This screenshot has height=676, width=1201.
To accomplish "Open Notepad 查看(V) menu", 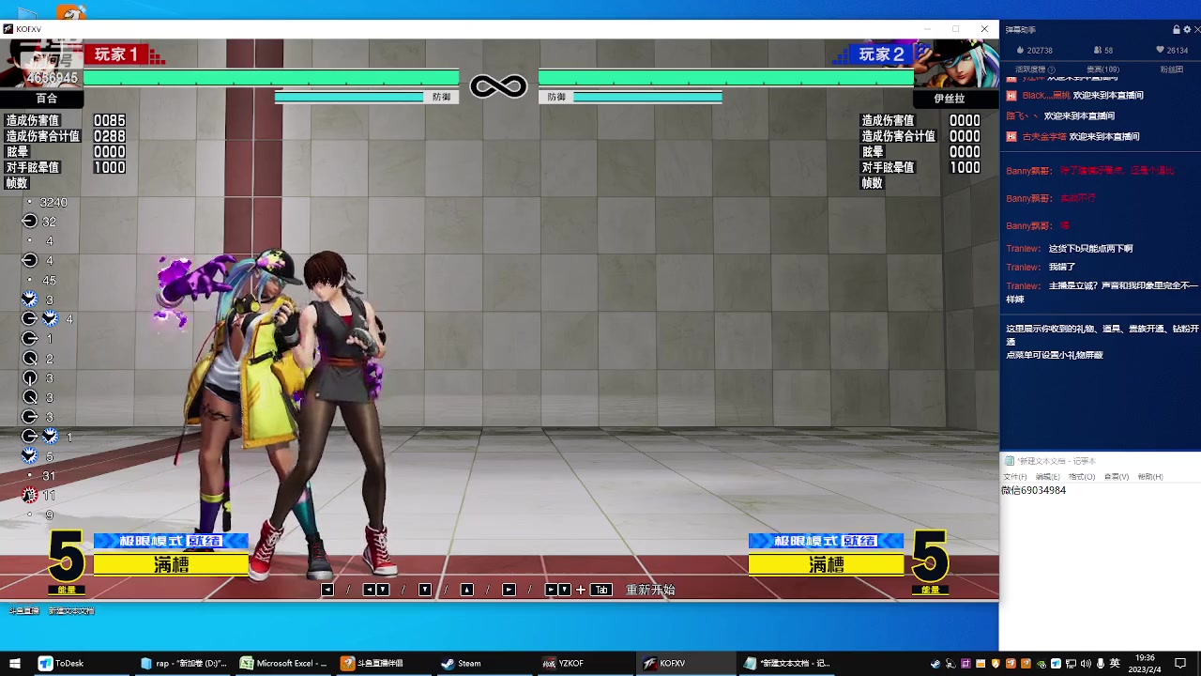I will (1117, 477).
